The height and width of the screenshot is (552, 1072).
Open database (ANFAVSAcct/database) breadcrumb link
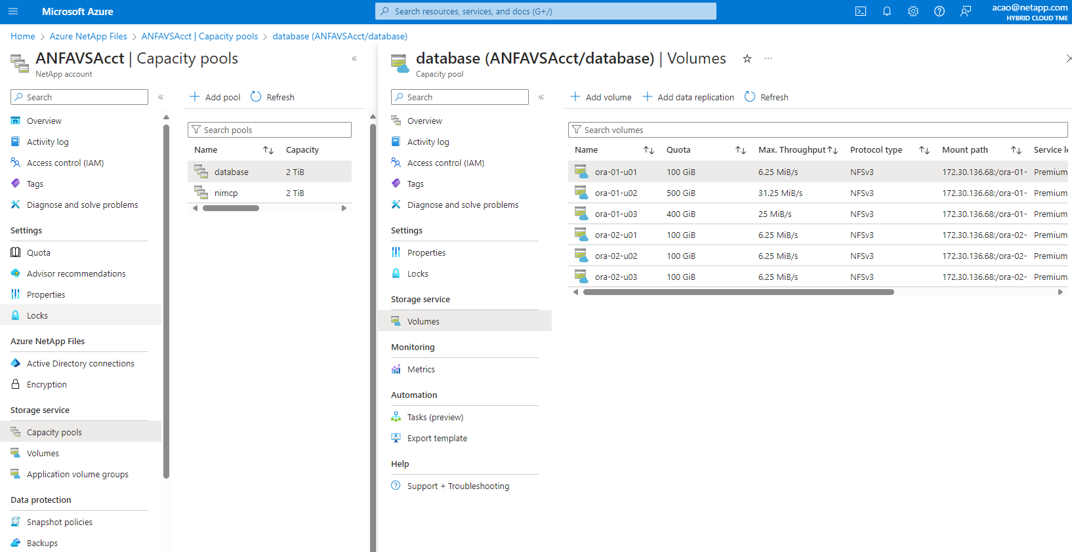tap(340, 36)
